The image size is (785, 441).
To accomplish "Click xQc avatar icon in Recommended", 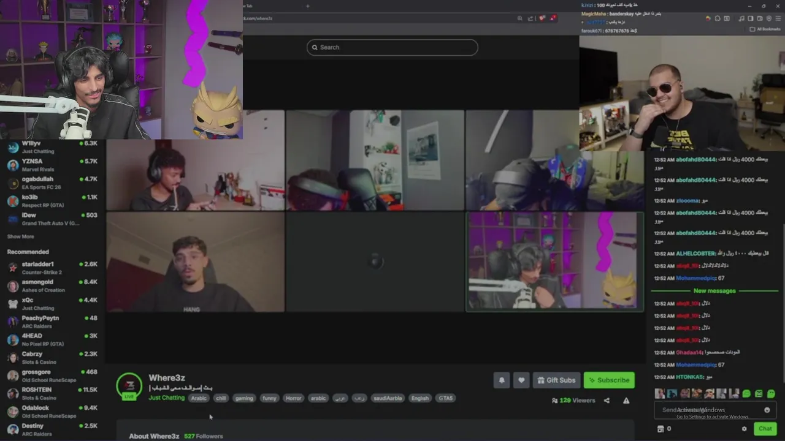I will coord(12,304).
